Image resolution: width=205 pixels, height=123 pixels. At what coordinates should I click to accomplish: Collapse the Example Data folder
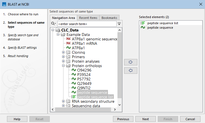pyautogui.click(x=58, y=35)
